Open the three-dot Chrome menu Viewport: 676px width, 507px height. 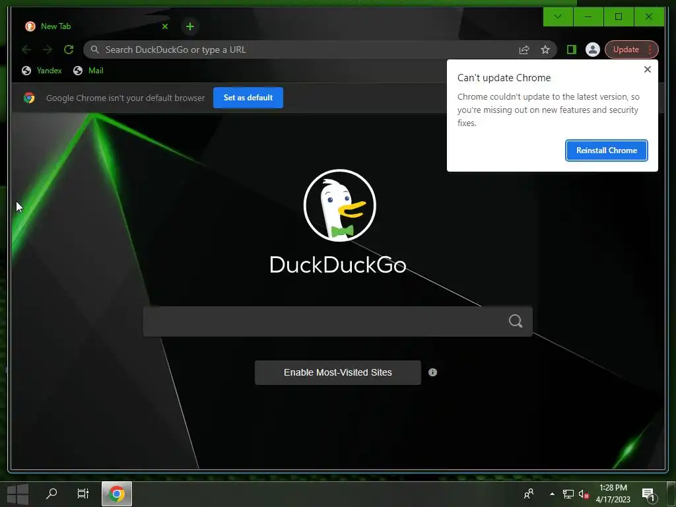650,50
